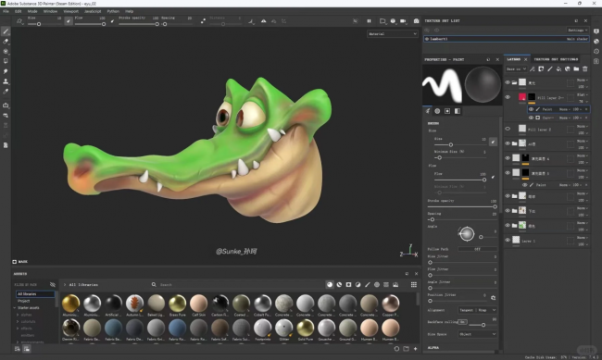The image size is (602, 360).
Task: Open the Alignment Tangent Wrap dropdown
Action: pos(477,310)
